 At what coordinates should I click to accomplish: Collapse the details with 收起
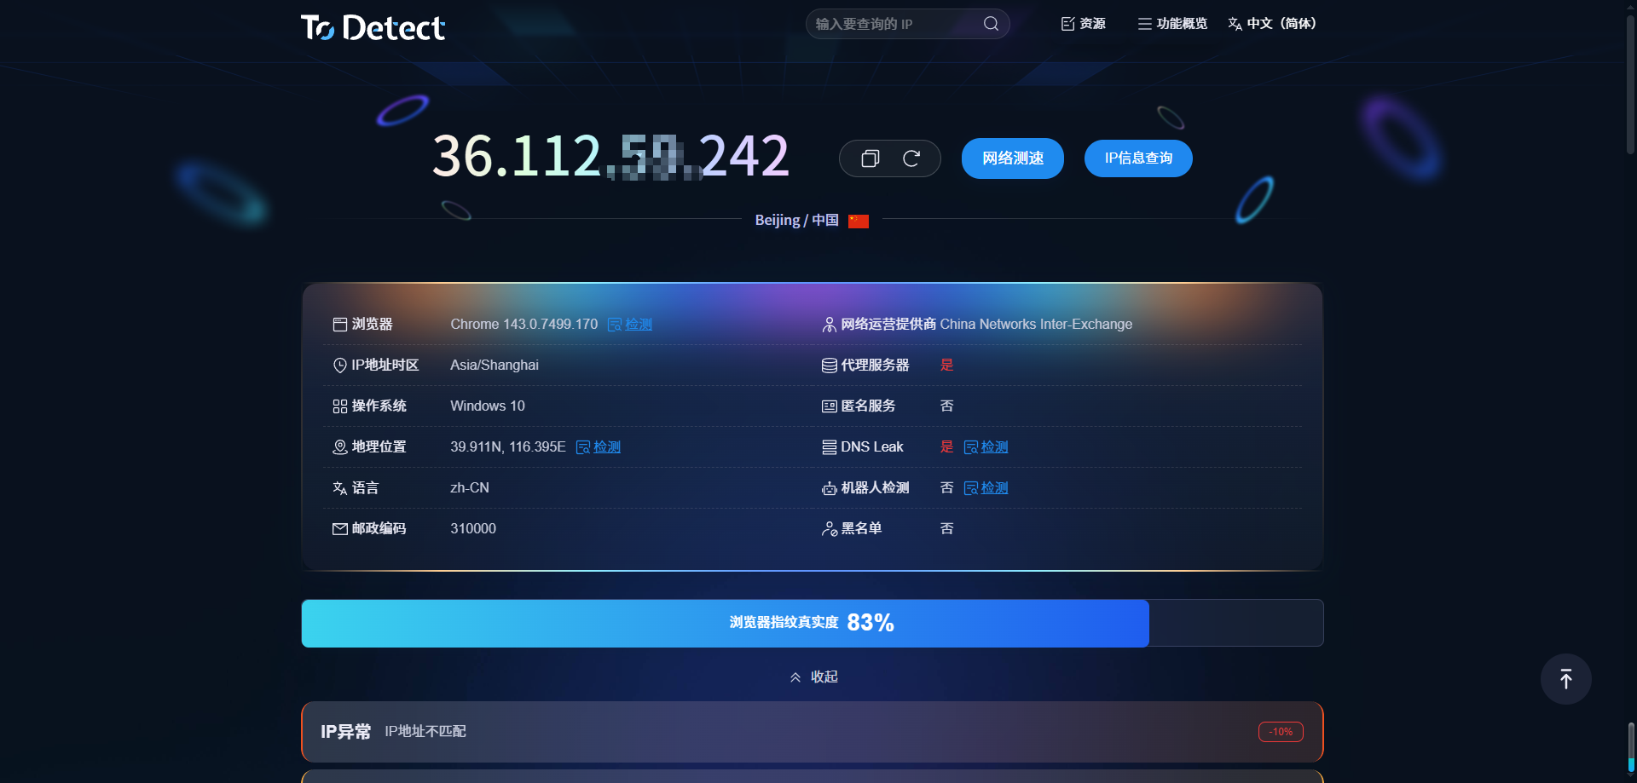[x=814, y=676]
